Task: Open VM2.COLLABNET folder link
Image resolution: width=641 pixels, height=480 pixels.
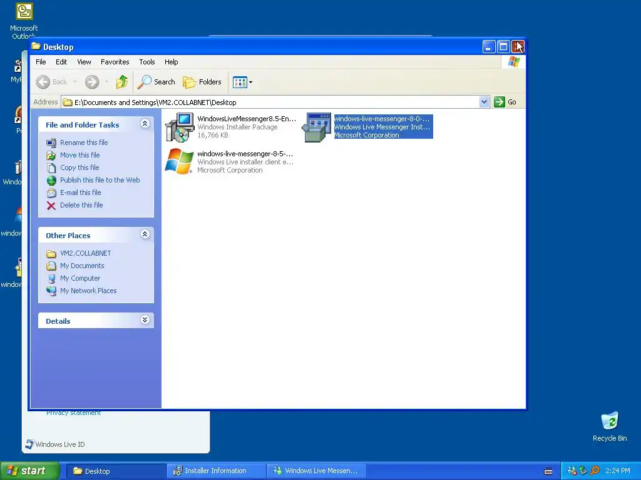Action: point(85,254)
